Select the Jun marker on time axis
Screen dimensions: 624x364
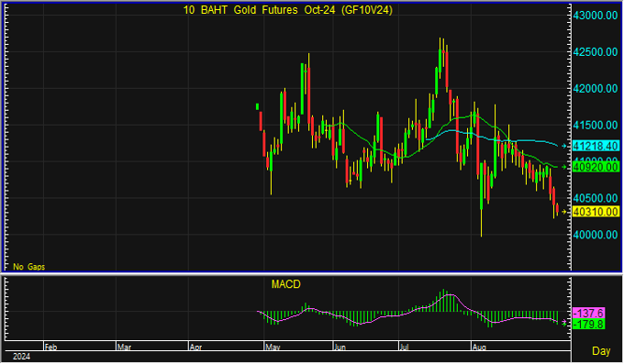pos(340,347)
